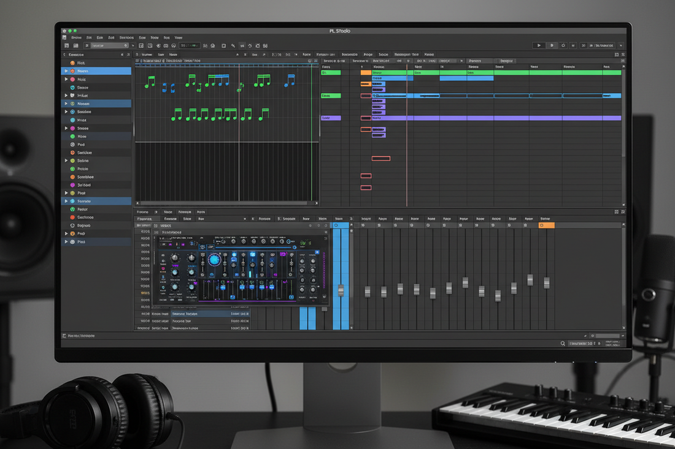675x449 pixels.
Task: Toggle the blue header button on the mixer
Action: click(341, 225)
